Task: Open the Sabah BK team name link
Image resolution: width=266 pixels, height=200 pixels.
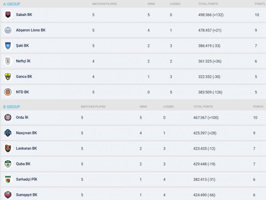Action: pos(24,15)
